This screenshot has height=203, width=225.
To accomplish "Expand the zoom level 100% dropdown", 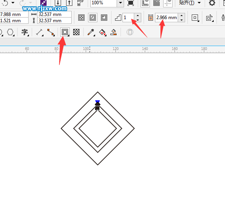I will point(121,3).
